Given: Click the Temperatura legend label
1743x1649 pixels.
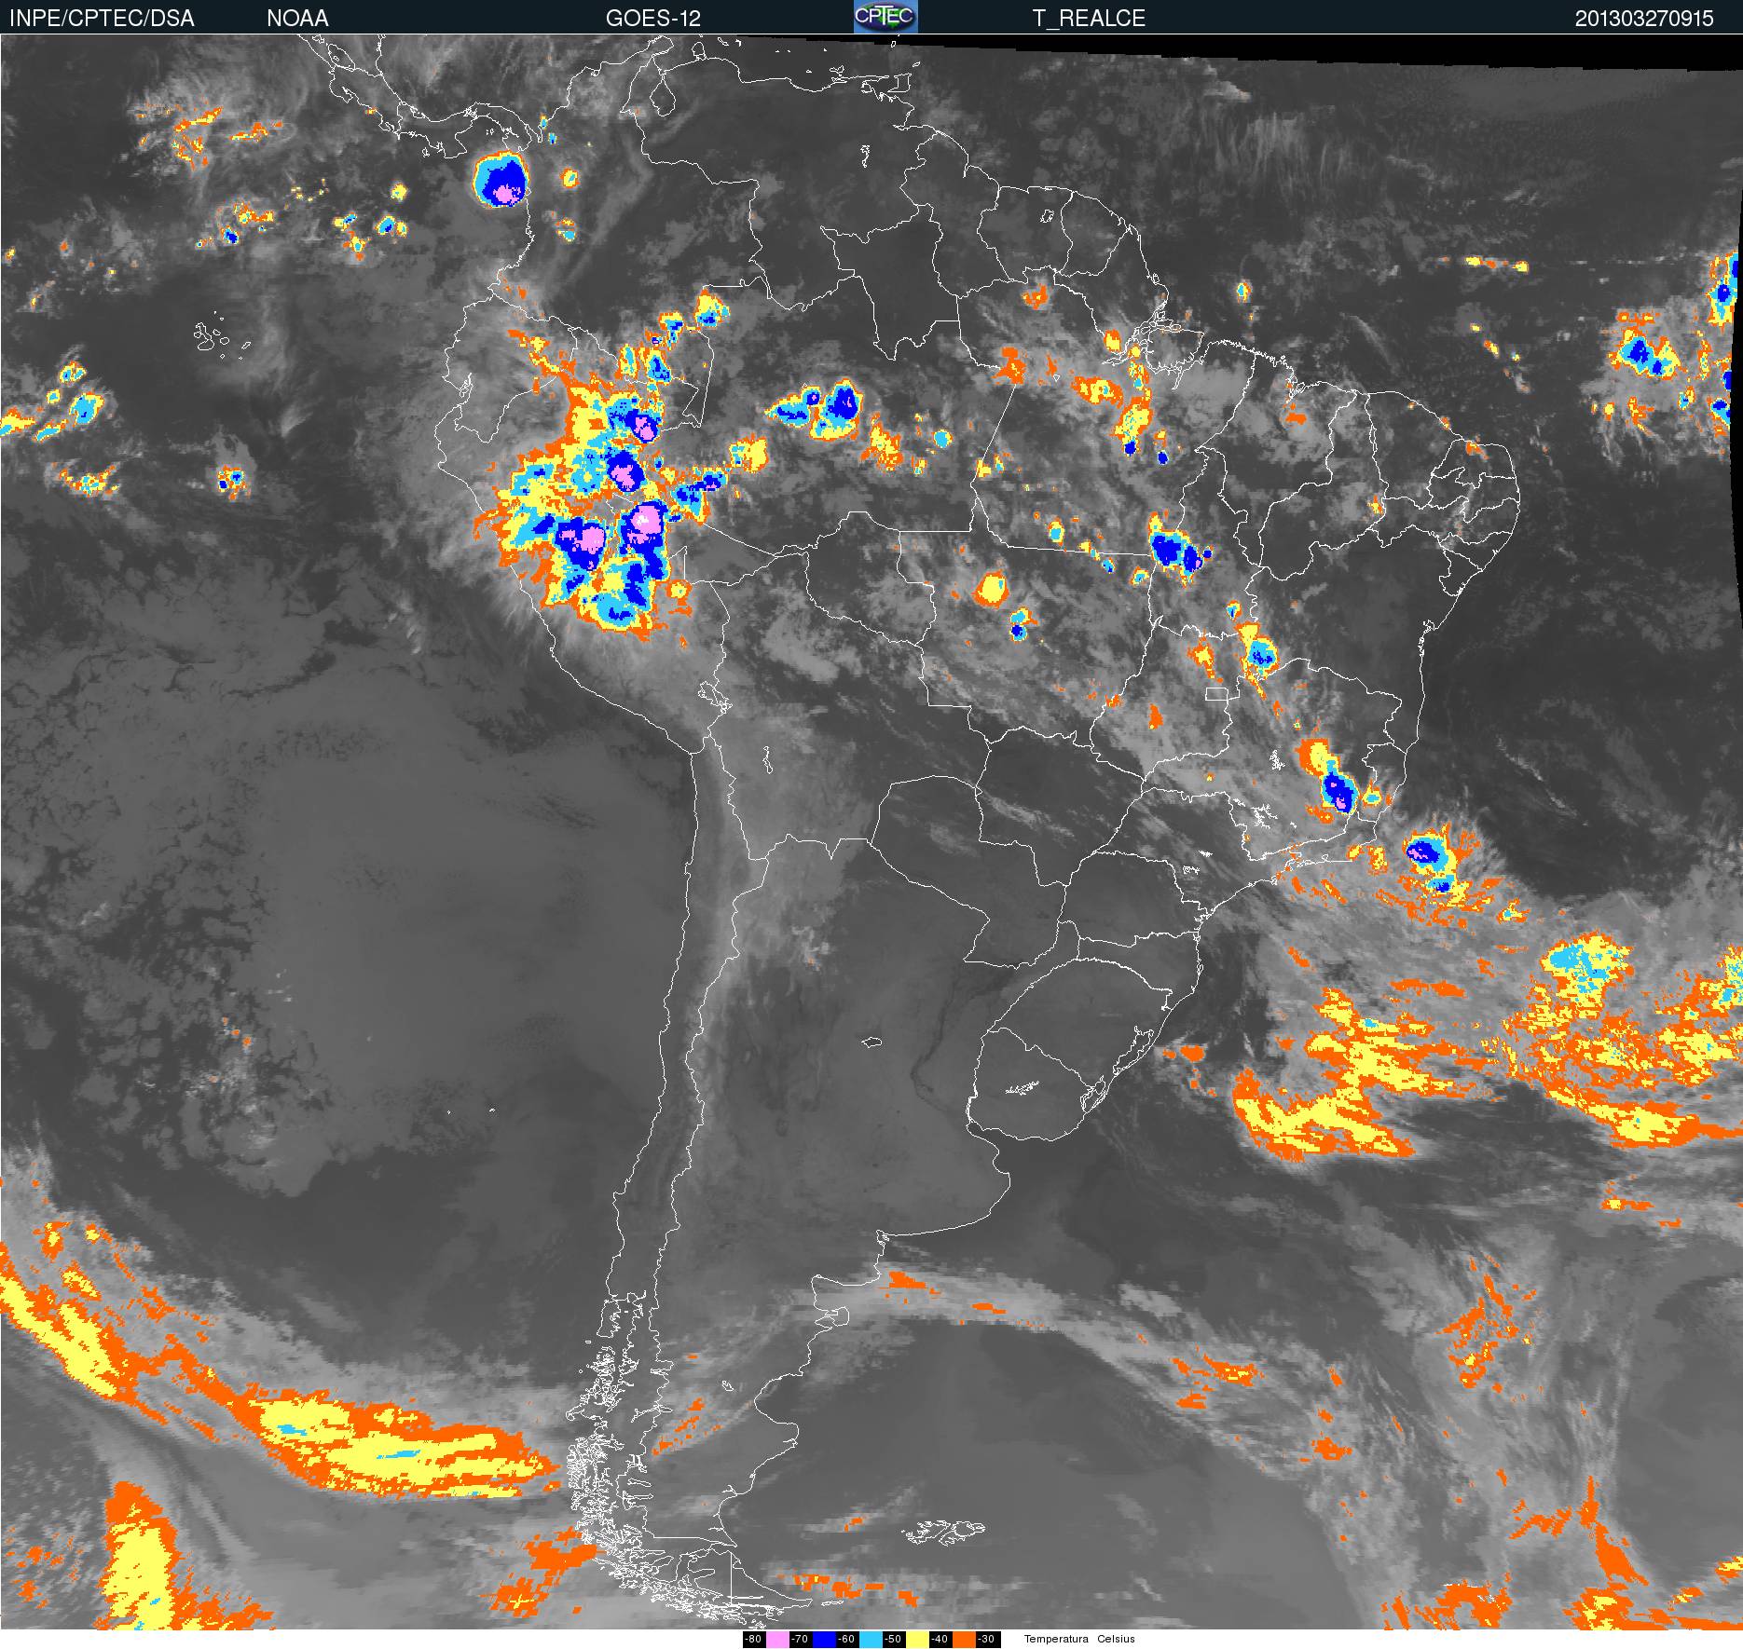Looking at the screenshot, I should tap(1056, 1639).
